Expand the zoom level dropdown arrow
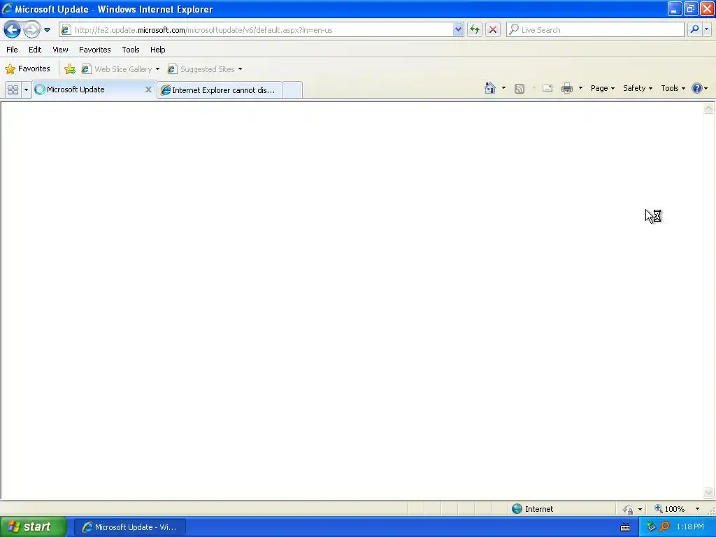Viewport: 716px width, 537px height. click(697, 509)
